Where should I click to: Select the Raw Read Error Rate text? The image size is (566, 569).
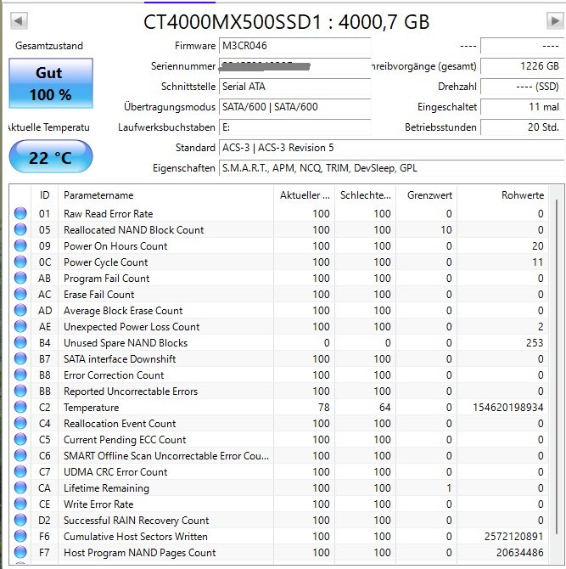(x=108, y=214)
